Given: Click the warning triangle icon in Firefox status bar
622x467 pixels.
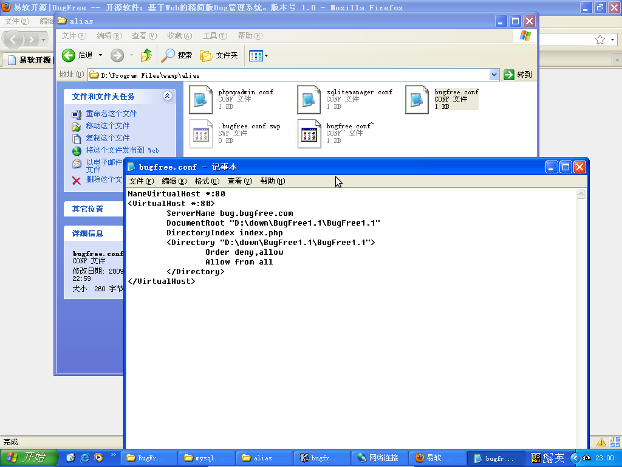Looking at the screenshot, I should click(601, 441).
